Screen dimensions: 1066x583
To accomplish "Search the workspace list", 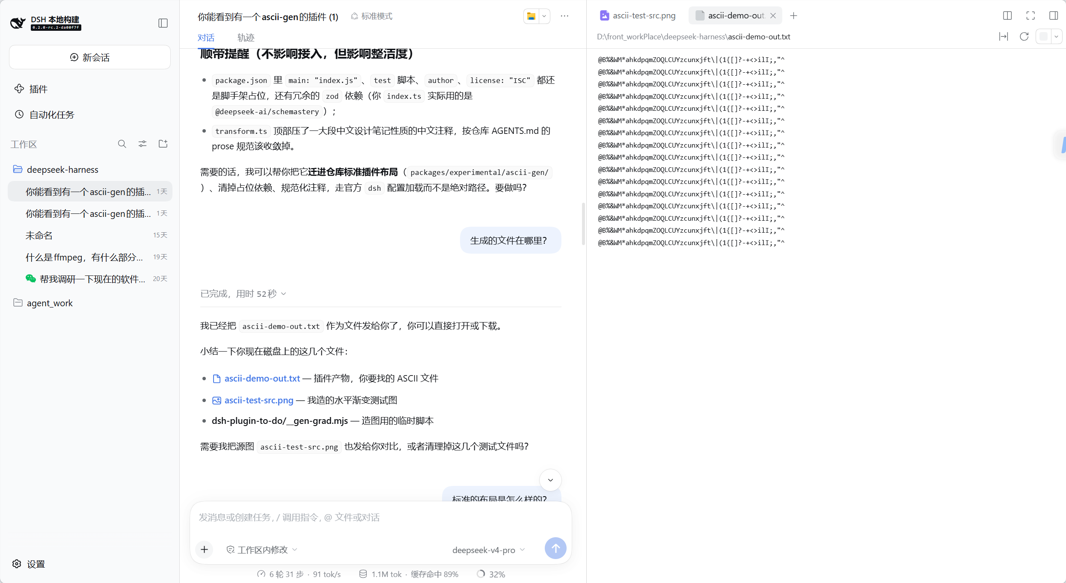I will pos(122,144).
